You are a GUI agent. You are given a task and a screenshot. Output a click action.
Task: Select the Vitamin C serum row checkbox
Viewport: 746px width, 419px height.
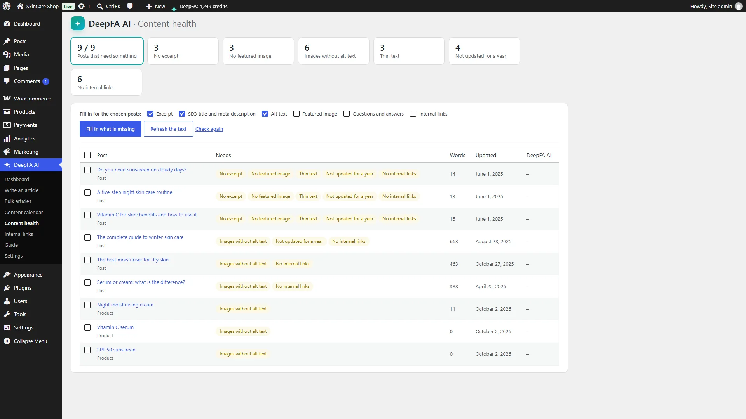pyautogui.click(x=87, y=327)
